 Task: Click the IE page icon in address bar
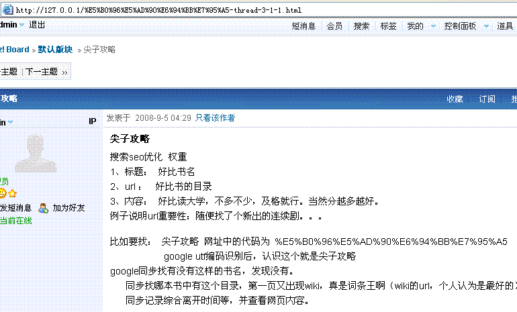[7, 9]
